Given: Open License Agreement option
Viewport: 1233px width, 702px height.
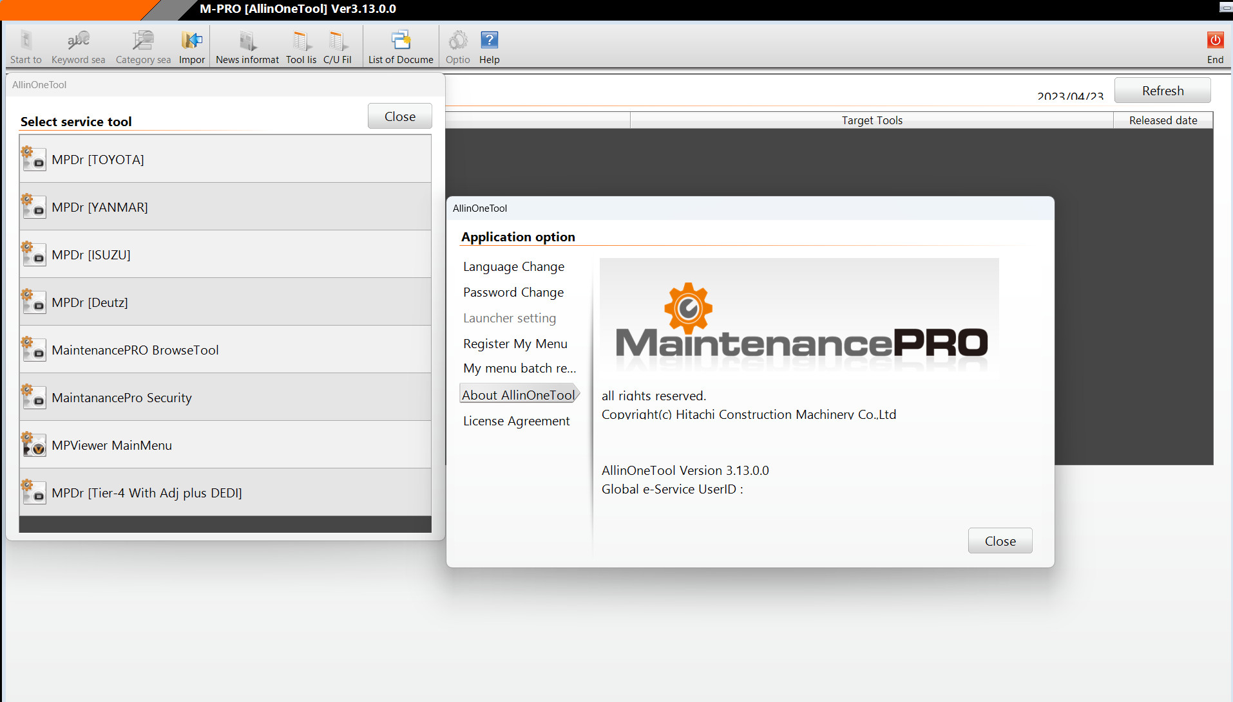Looking at the screenshot, I should coord(517,421).
